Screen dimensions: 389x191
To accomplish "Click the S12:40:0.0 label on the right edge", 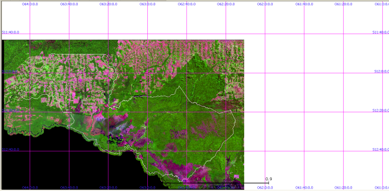I will [381, 150].
